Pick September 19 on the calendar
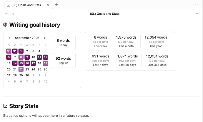Viewport: 203px width, 122px height. pos(45,63)
